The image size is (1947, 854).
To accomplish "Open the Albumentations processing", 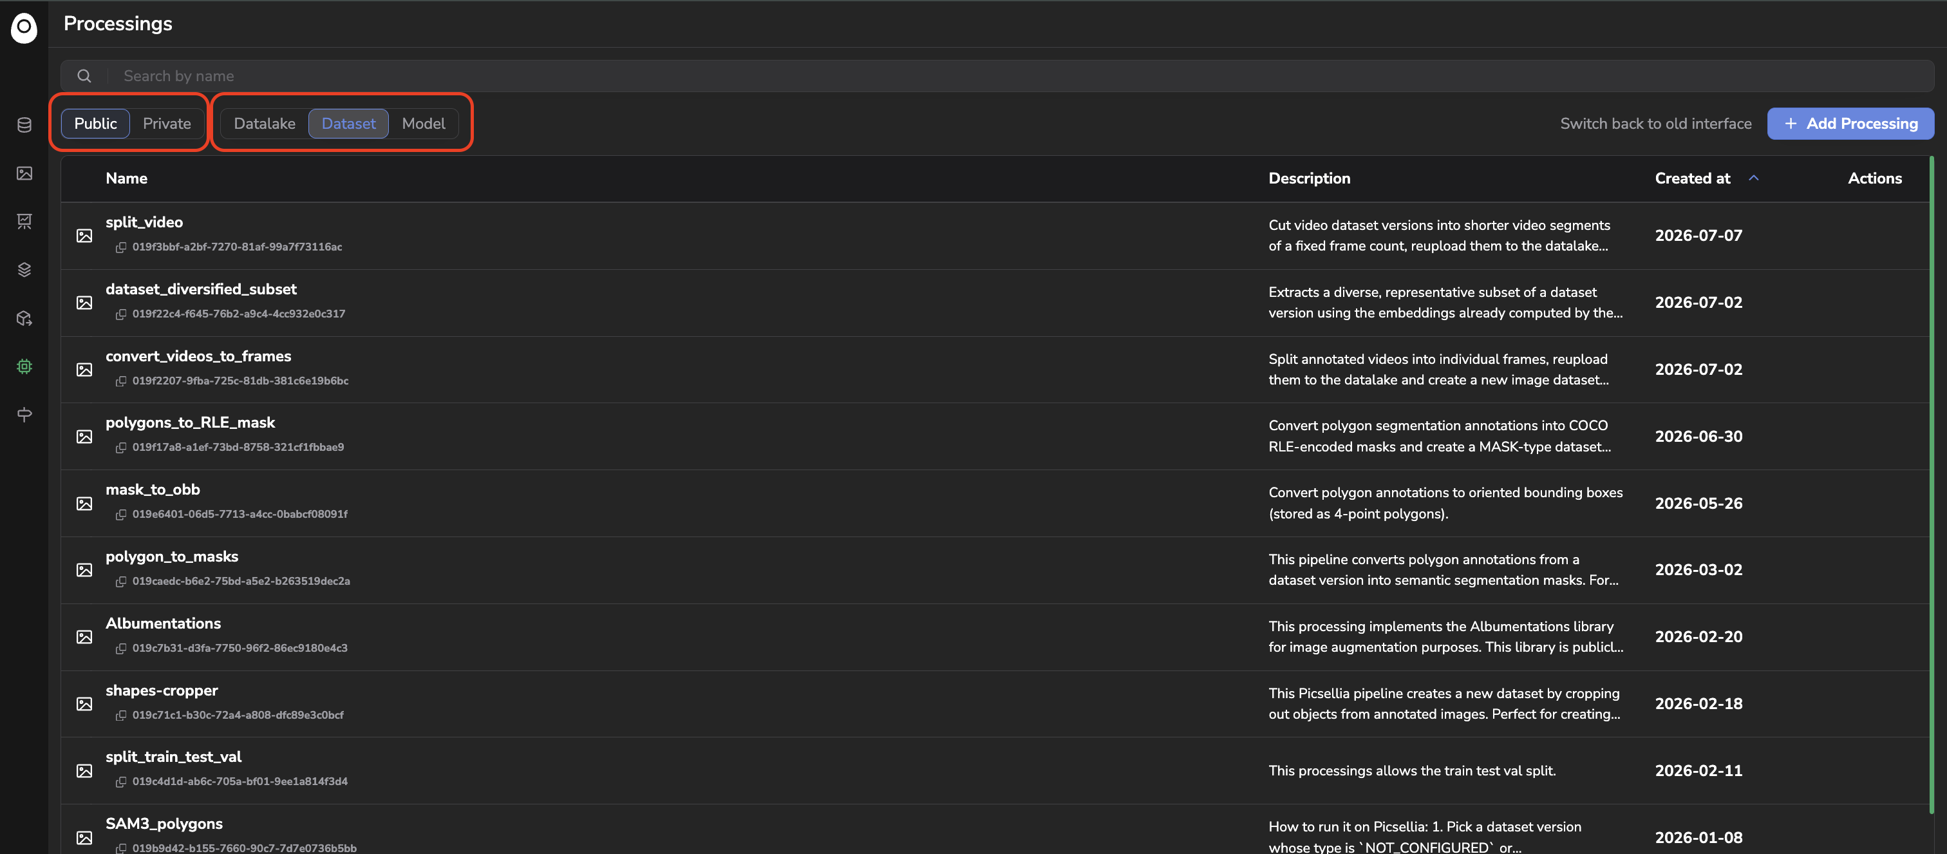I will pos(164,623).
